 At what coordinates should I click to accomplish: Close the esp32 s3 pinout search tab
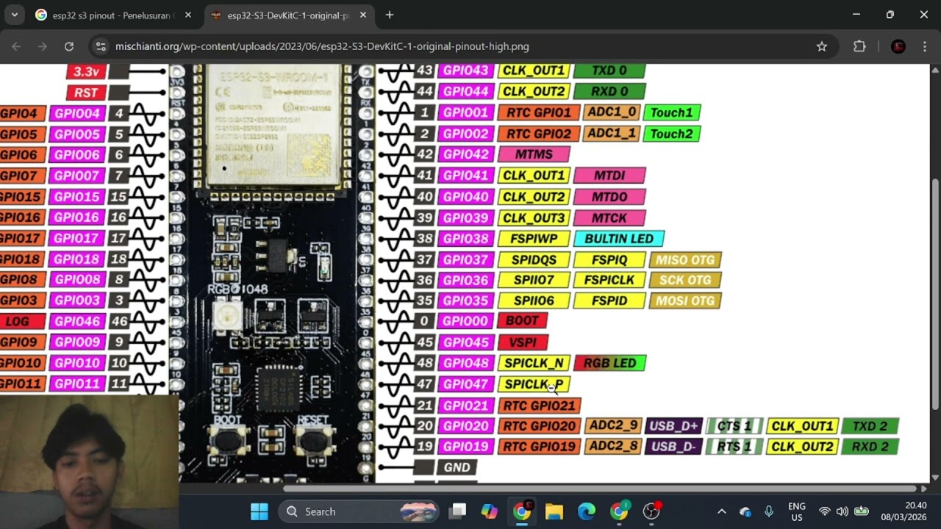(188, 15)
